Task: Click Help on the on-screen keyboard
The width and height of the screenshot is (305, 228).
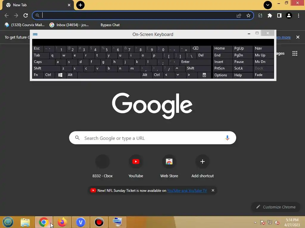Action: tap(243, 75)
